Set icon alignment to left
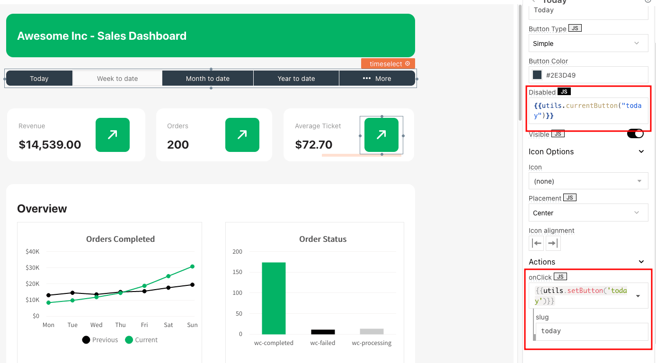656x363 pixels. pyautogui.click(x=537, y=243)
